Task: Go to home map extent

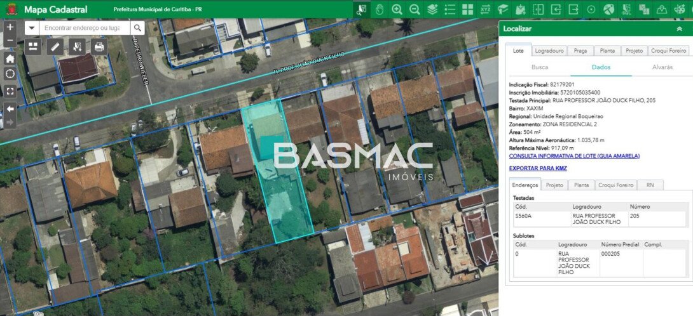Action: 10,58
